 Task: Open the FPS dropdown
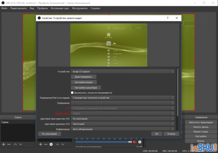(122, 108)
